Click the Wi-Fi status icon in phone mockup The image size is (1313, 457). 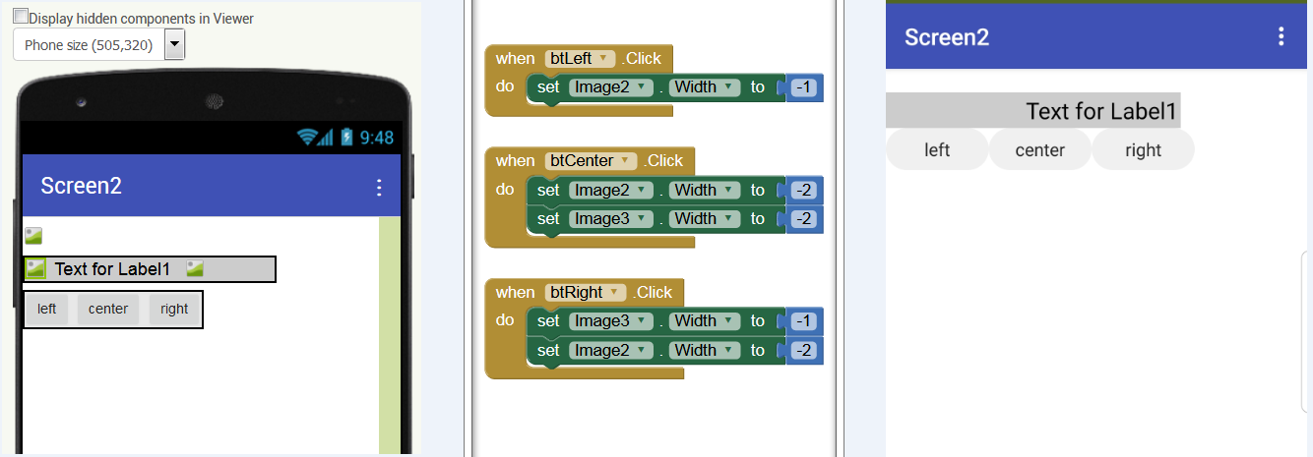tap(307, 138)
